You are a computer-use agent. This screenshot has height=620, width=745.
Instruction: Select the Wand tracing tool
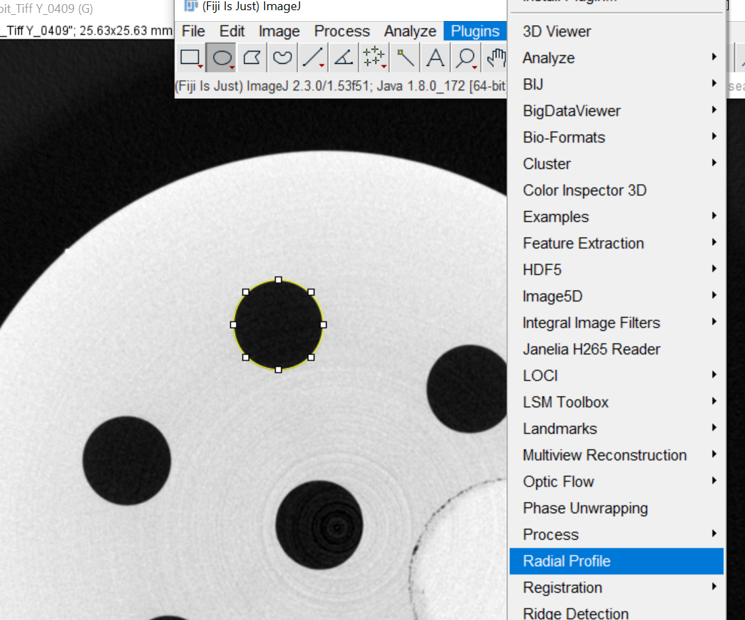click(405, 58)
